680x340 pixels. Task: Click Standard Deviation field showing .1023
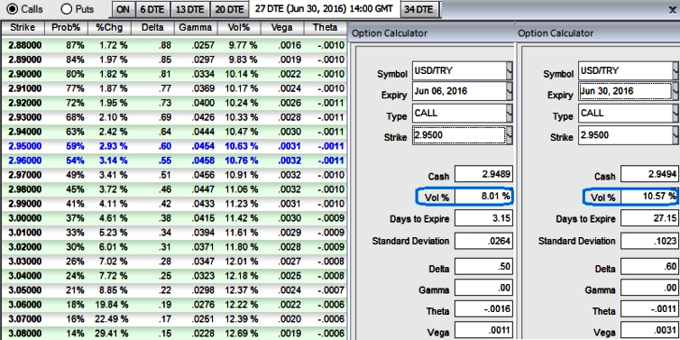coord(649,240)
